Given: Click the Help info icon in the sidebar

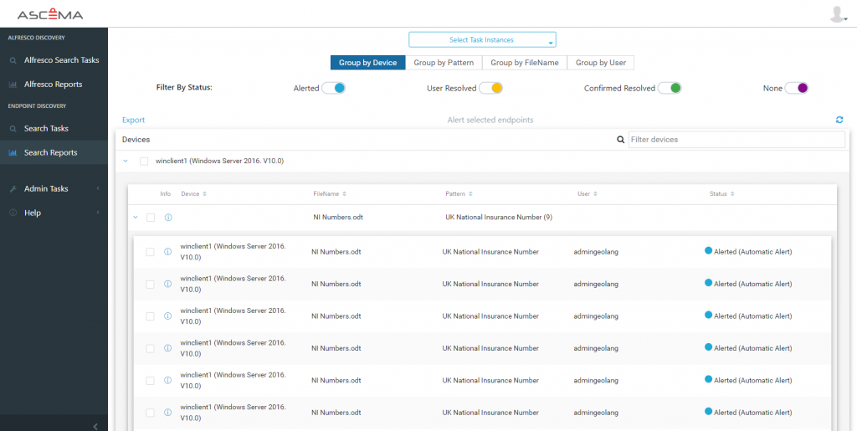Looking at the screenshot, I should [x=13, y=213].
